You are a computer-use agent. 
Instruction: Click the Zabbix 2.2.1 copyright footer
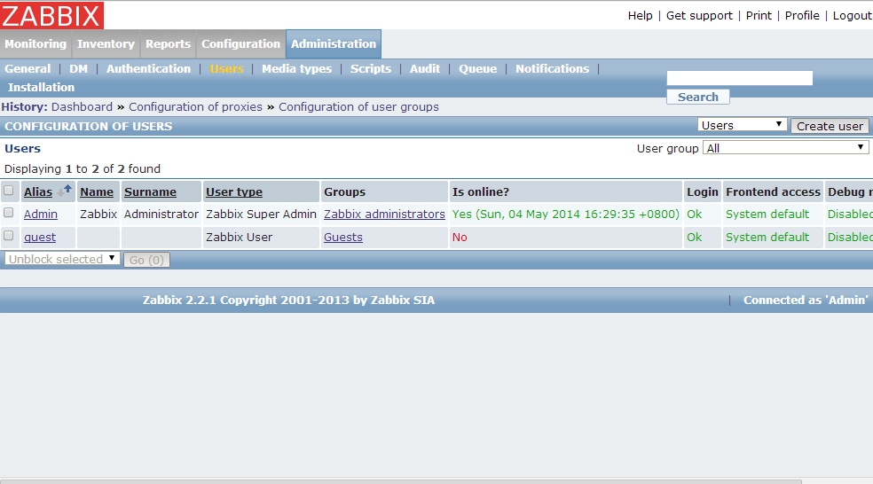(x=288, y=301)
